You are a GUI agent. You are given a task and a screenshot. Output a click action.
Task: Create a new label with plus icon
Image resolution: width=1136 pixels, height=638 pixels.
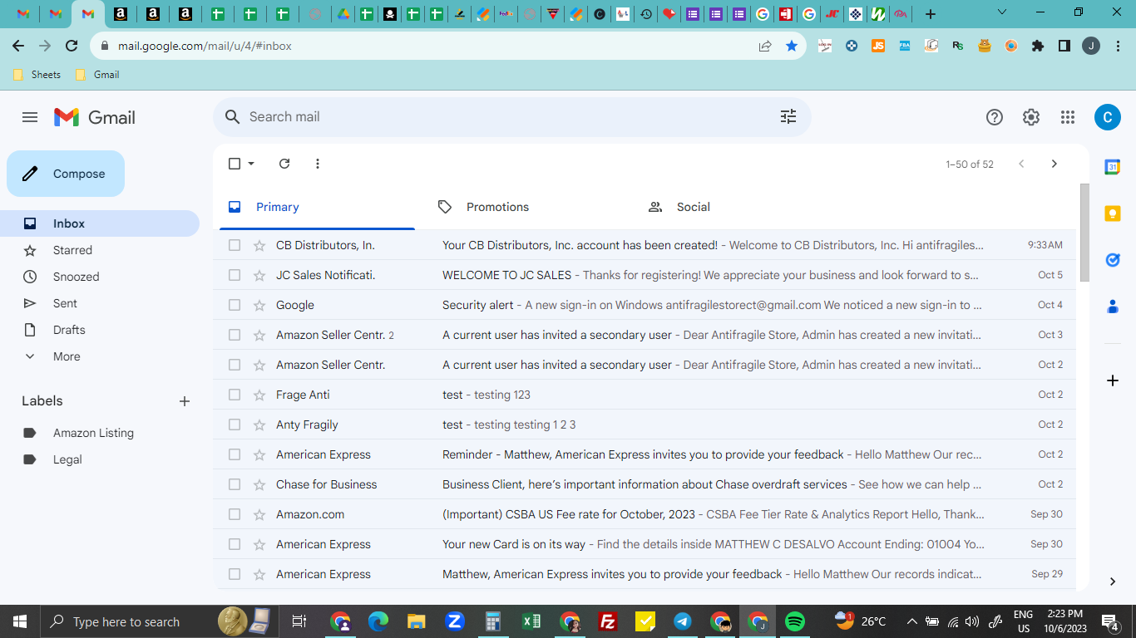coord(185,401)
